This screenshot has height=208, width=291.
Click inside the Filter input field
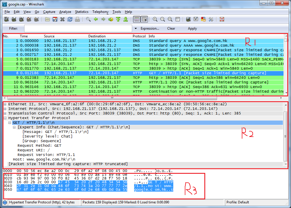coord(78,28)
